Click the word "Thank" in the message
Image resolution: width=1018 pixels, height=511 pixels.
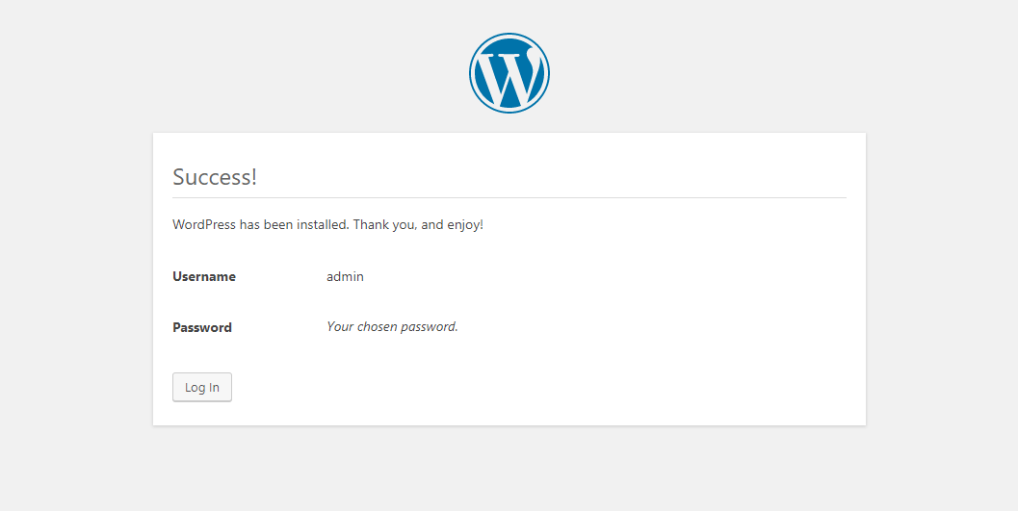[x=370, y=225]
